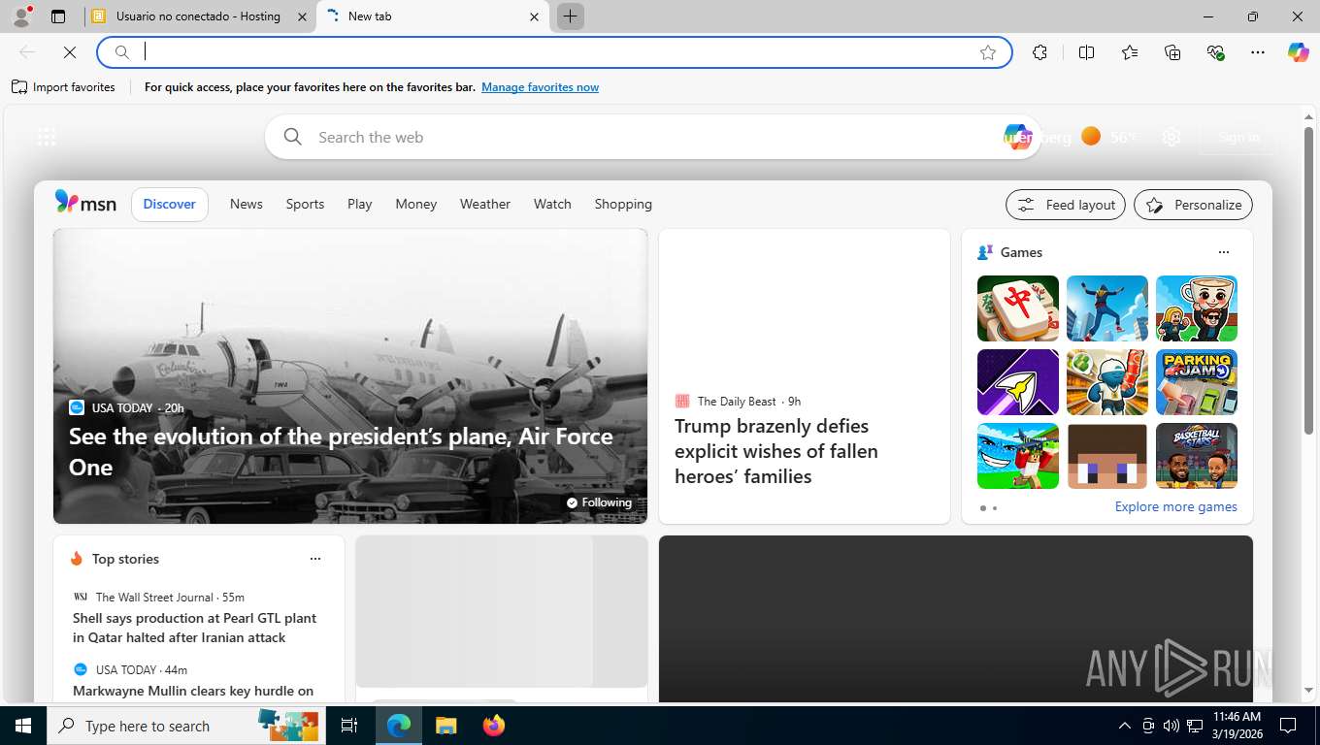Open the Shopping tab
1320x745 pixels.
[623, 204]
